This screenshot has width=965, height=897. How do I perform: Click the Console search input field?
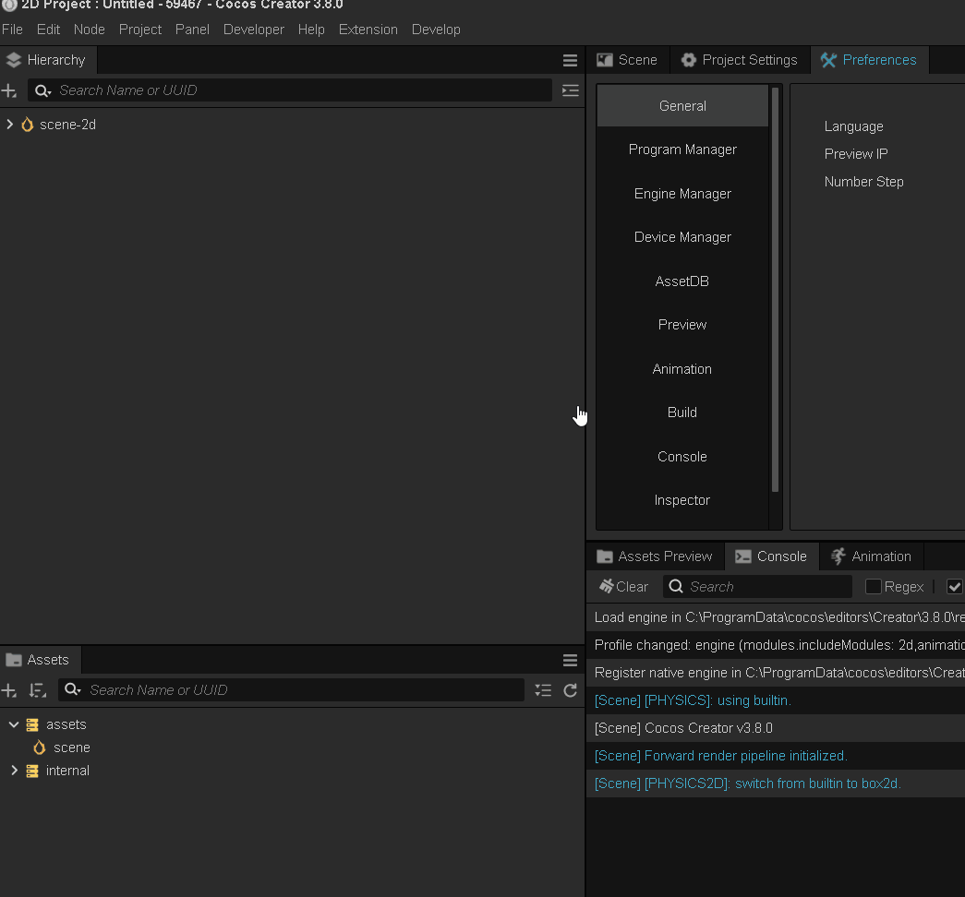(766, 587)
